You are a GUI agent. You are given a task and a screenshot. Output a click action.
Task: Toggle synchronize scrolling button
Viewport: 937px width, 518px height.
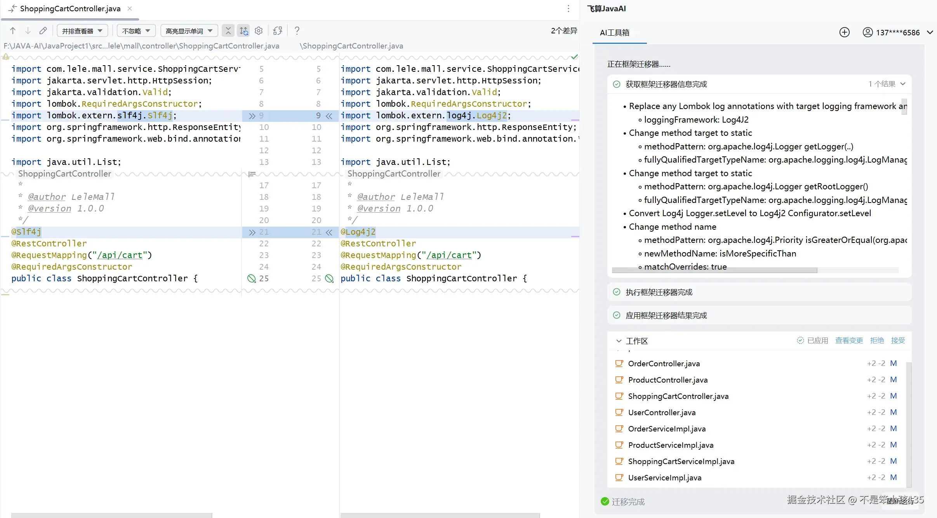(243, 31)
